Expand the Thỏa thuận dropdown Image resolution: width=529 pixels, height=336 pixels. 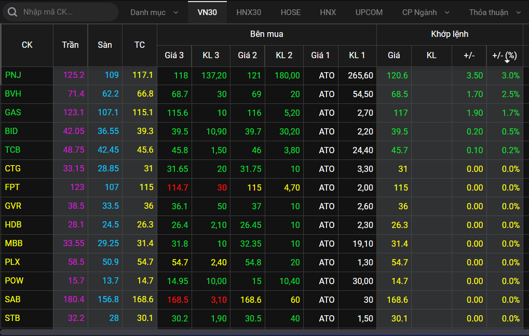click(495, 12)
